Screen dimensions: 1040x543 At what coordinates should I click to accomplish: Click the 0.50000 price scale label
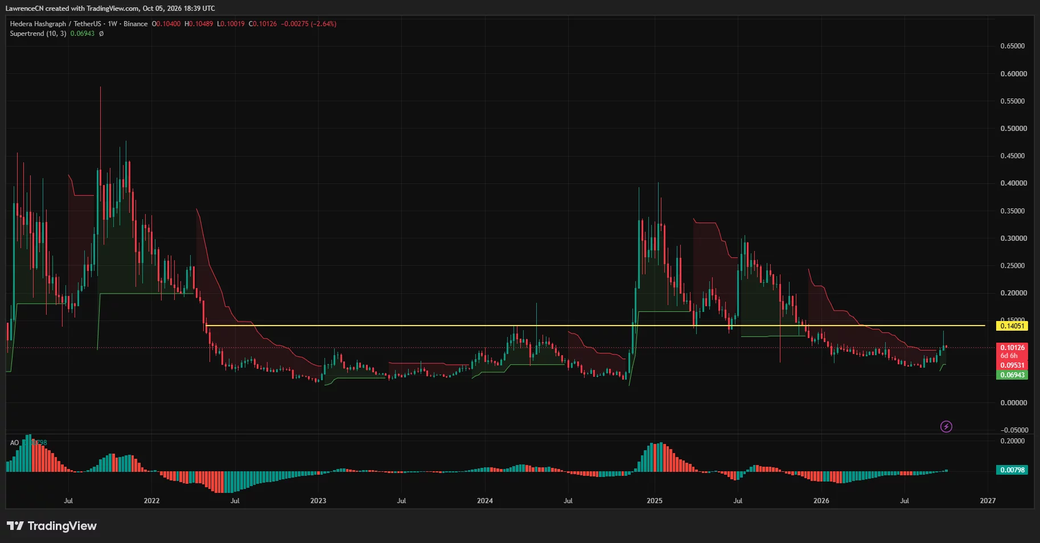click(x=1014, y=129)
